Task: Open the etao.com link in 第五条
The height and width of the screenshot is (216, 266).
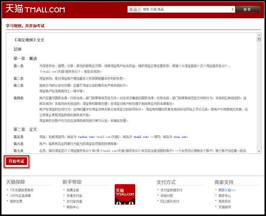Action: (x=180, y=137)
